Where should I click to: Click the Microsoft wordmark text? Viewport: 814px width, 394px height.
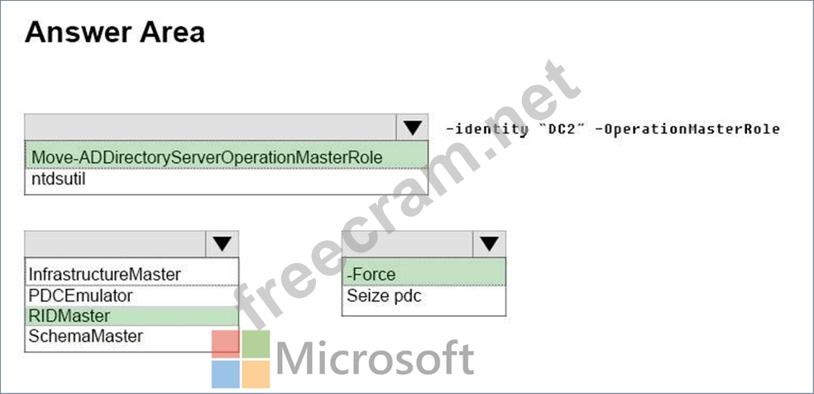376,358
